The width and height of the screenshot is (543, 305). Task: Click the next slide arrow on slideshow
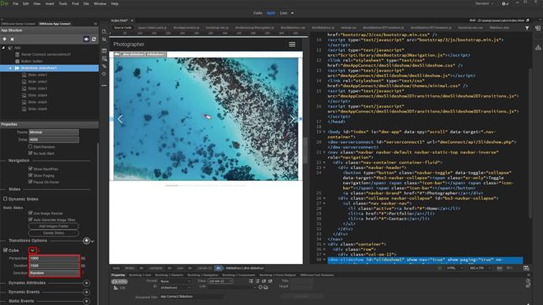292,119
